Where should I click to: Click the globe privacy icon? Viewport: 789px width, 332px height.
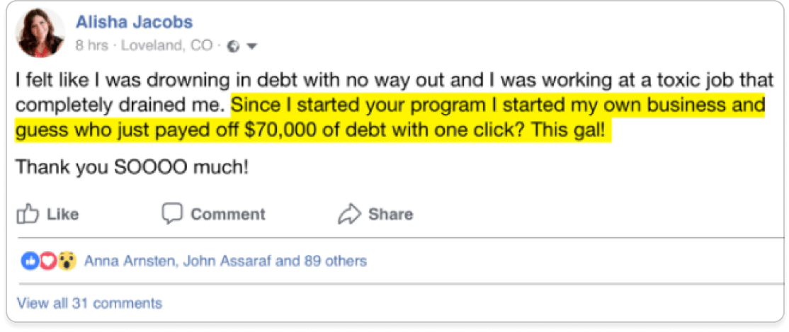coord(232,46)
